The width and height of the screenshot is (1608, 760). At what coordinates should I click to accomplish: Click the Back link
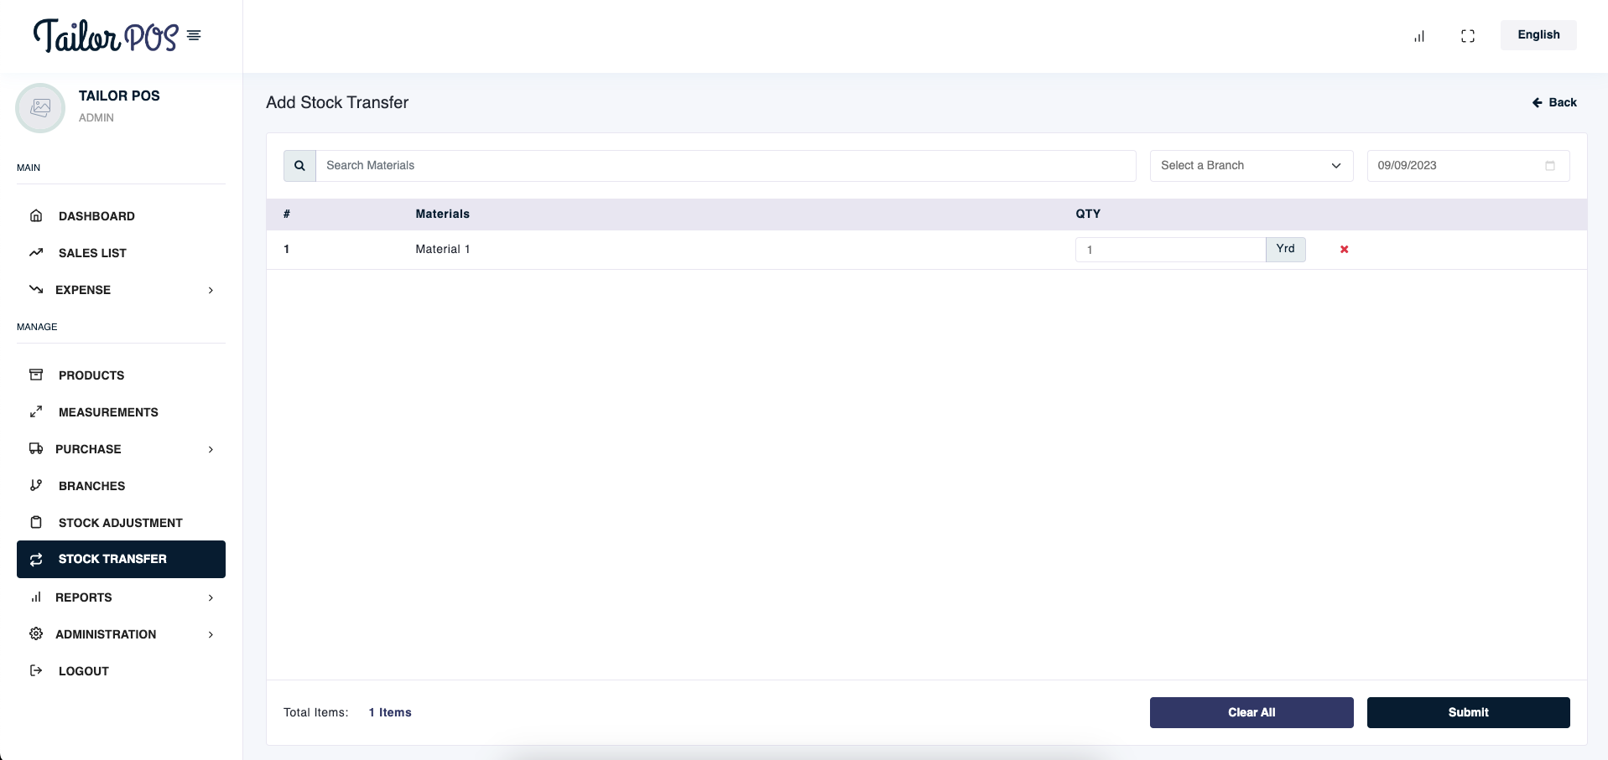[x=1554, y=102]
